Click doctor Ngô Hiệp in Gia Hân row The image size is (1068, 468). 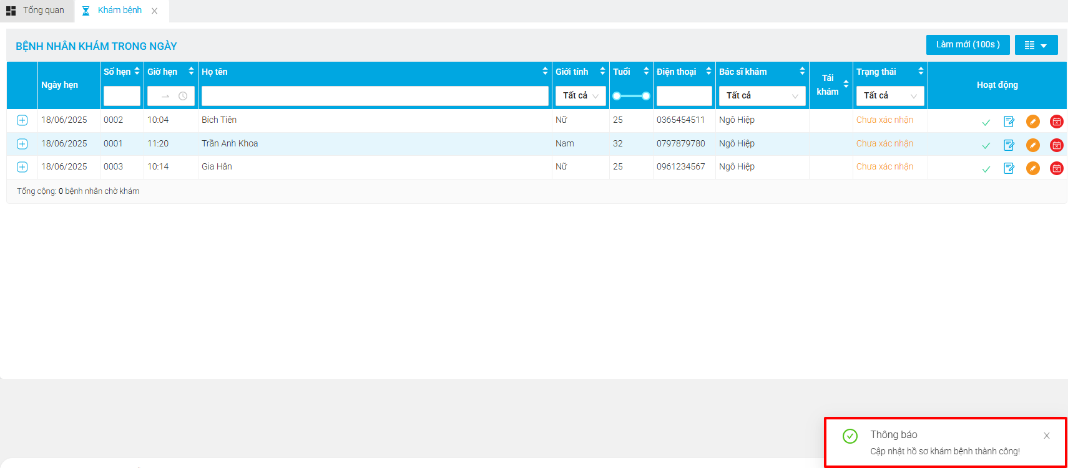pyautogui.click(x=737, y=167)
